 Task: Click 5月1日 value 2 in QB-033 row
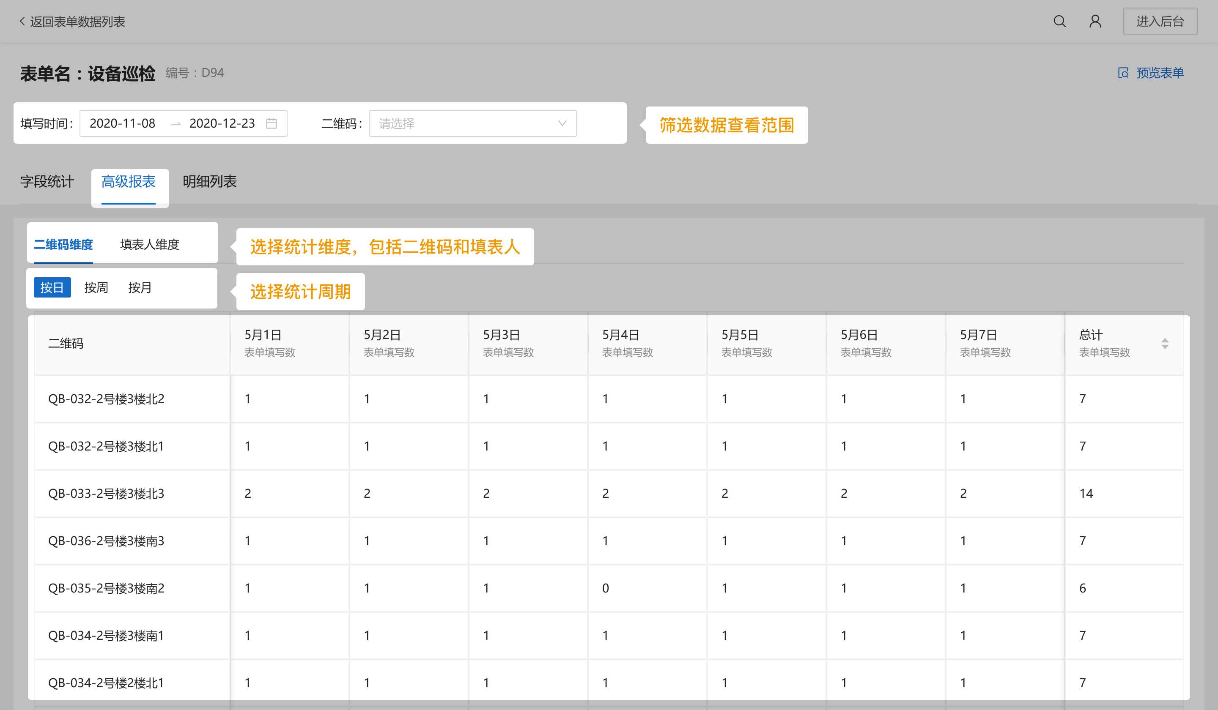248,494
